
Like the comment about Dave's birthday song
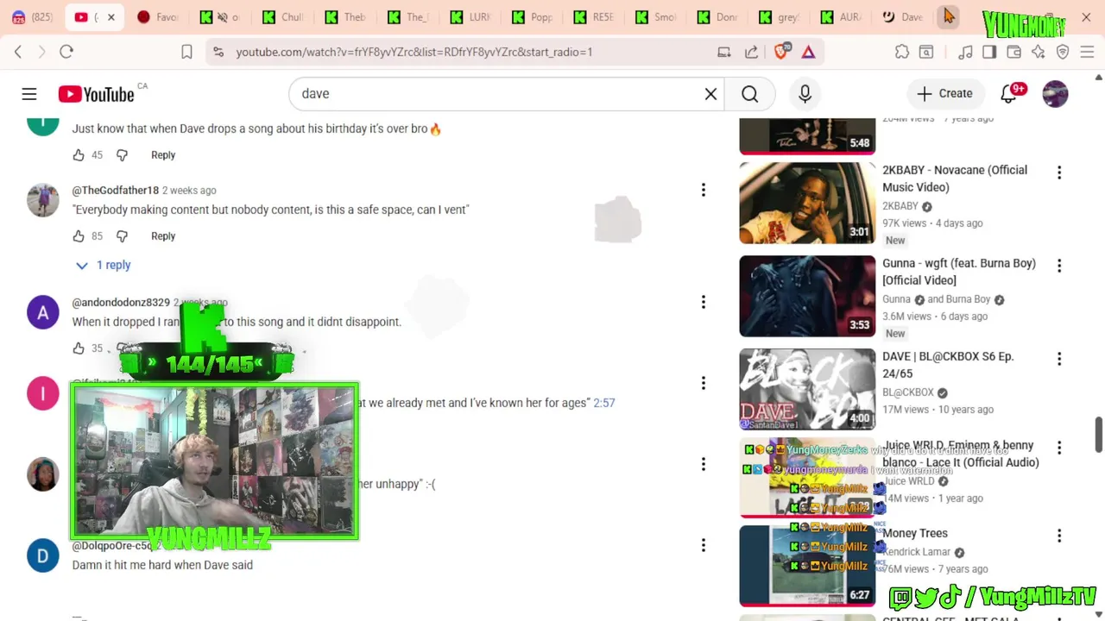click(x=79, y=155)
